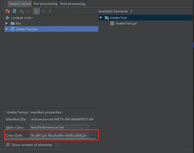Viewport: 194px width, 153px height.
Task: Open the Available Elements help question mark
Action: click(131, 11)
